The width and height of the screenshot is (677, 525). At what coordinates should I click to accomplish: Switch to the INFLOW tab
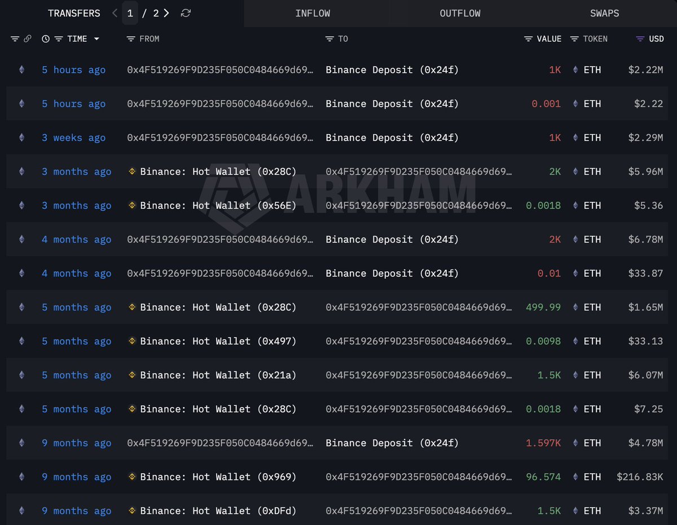(313, 13)
